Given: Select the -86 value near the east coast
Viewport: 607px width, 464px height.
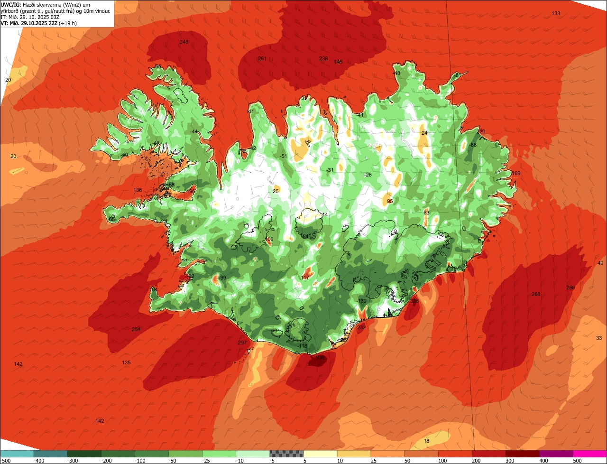Looking at the screenshot, I should (x=472, y=145).
